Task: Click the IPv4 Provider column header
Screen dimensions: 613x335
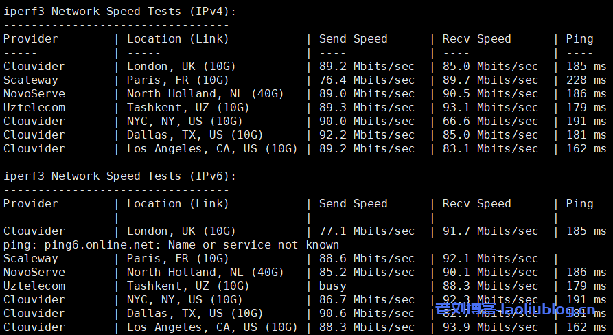Action: coord(30,38)
